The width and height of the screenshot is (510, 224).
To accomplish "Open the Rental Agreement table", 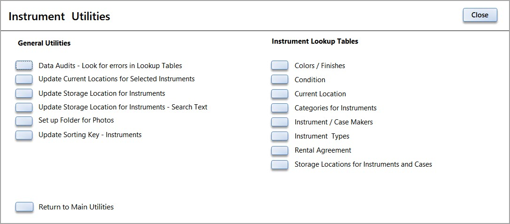I will click(280, 150).
